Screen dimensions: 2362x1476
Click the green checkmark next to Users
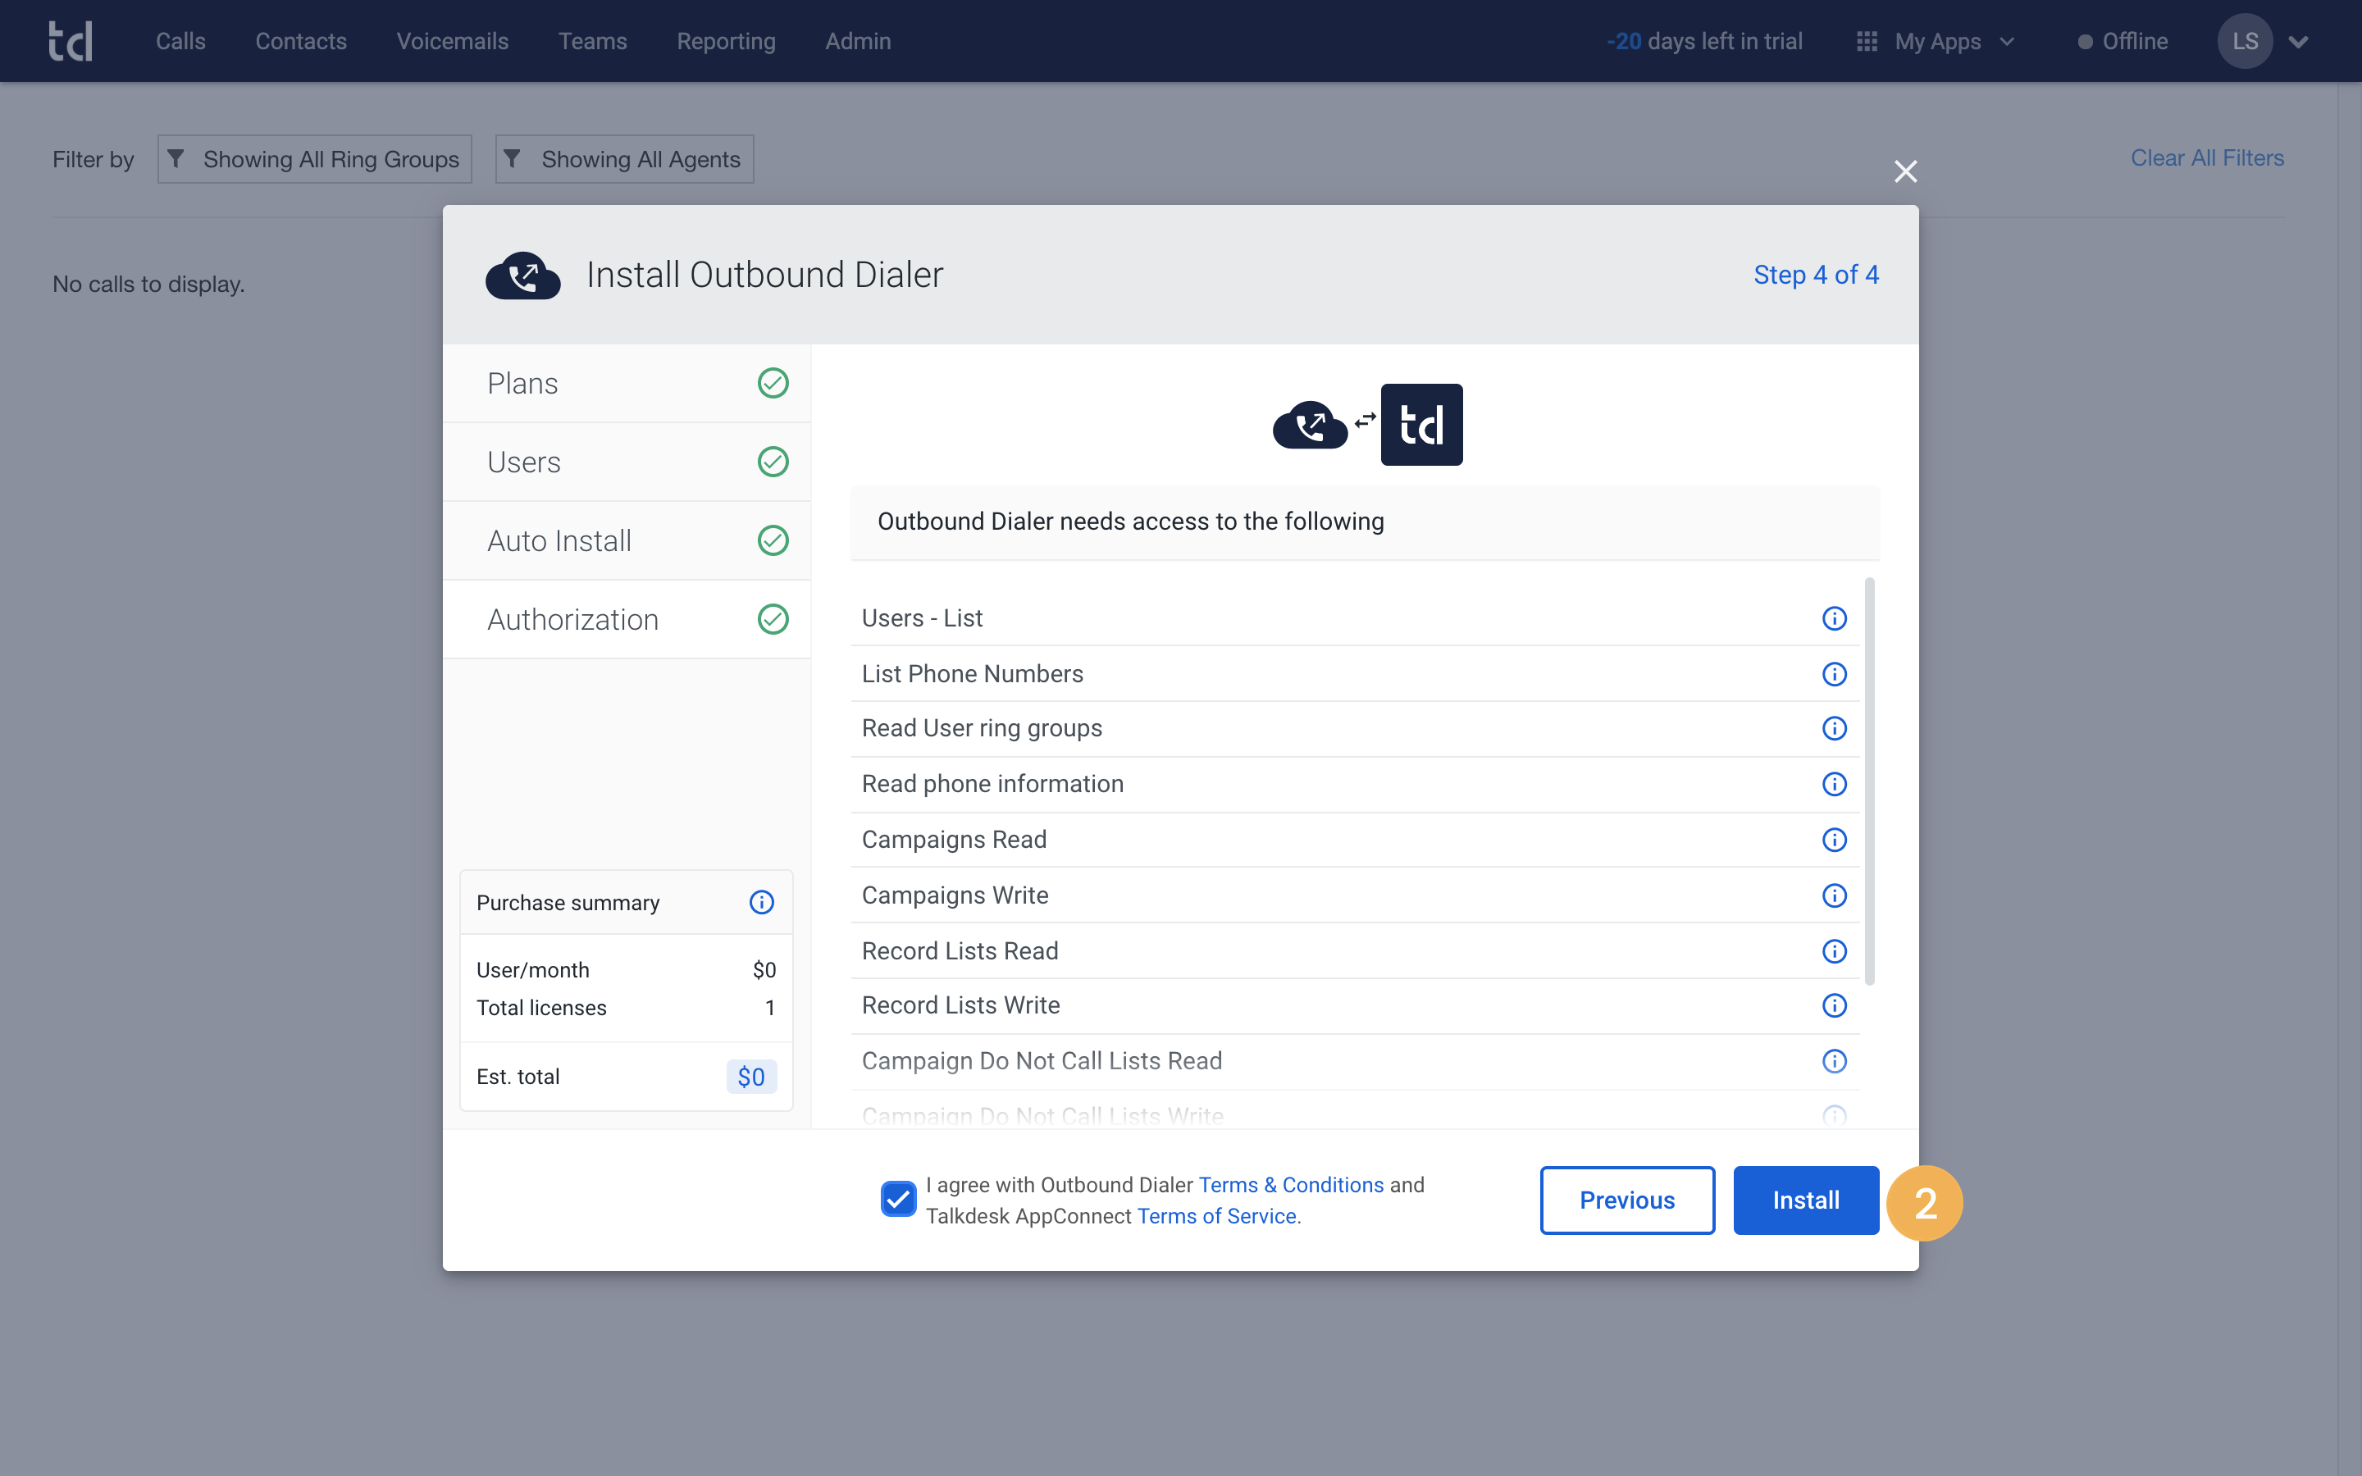click(773, 462)
